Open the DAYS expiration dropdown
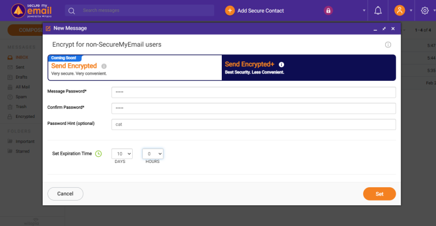436x226 pixels. tap(122, 154)
